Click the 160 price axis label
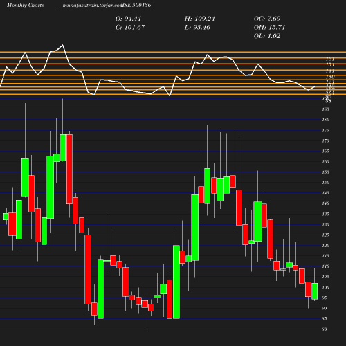 325,161
